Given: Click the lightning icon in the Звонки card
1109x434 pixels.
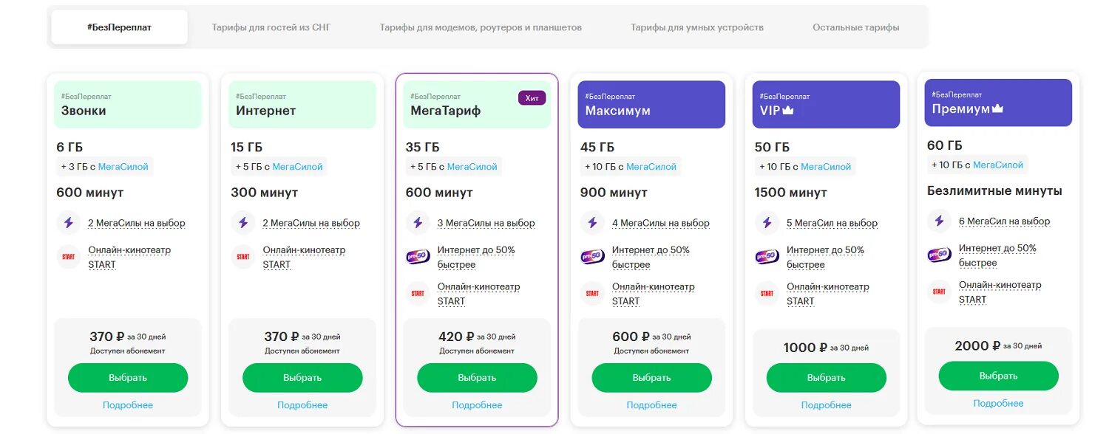Looking at the screenshot, I should click(x=69, y=222).
